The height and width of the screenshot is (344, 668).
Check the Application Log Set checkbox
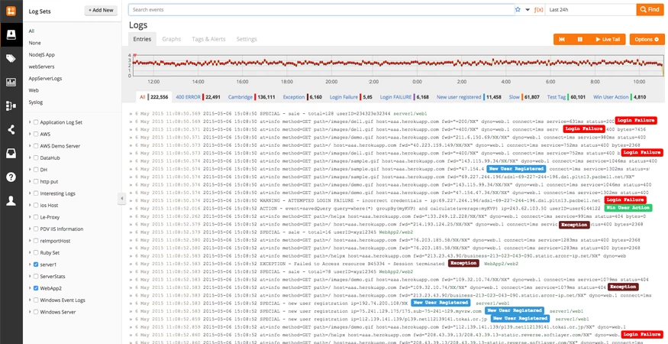click(x=36, y=122)
